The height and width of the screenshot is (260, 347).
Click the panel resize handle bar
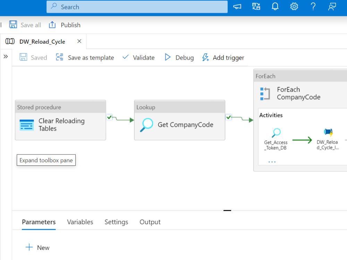227,210
